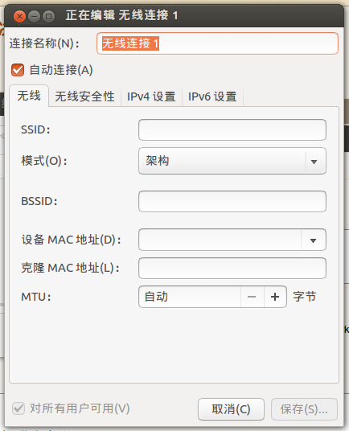
Task: Click the MTU plus increment button
Action: [275, 297]
